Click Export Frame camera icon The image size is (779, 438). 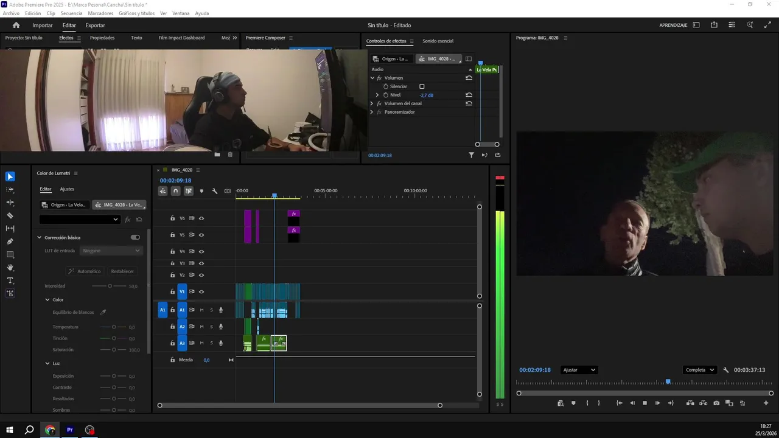716,403
